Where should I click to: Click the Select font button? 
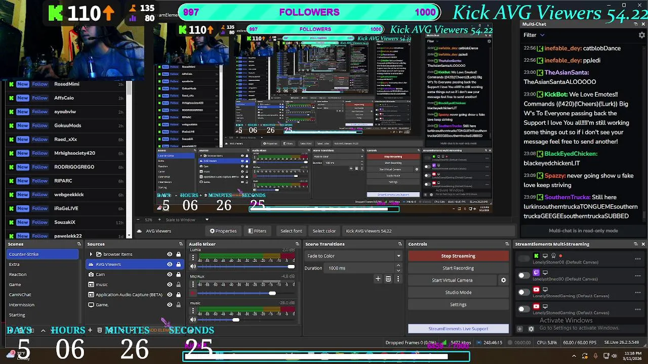[291, 231]
